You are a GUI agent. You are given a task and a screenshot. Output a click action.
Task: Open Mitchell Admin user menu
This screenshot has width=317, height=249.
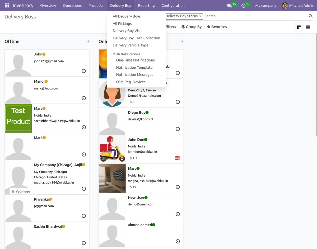point(298,6)
